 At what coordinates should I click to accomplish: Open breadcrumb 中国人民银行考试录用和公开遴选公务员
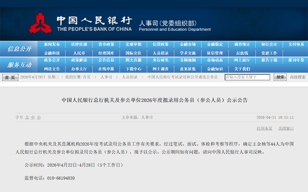tap(182, 77)
